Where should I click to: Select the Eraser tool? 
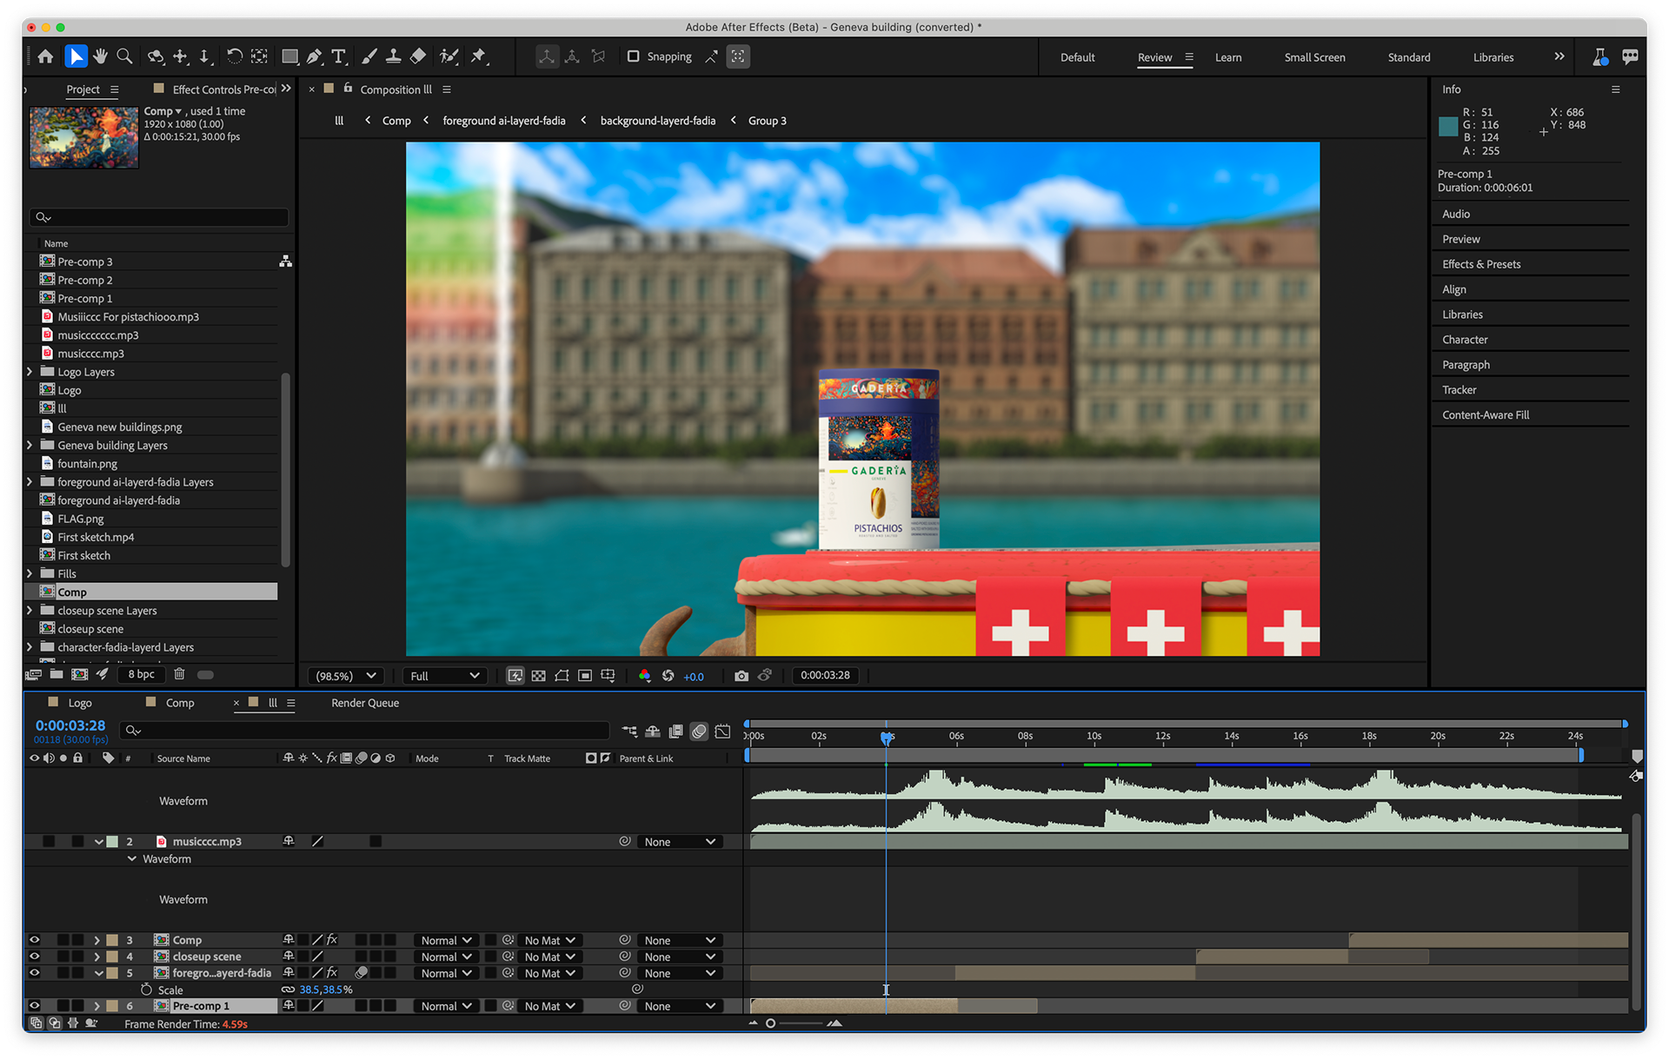coord(418,56)
